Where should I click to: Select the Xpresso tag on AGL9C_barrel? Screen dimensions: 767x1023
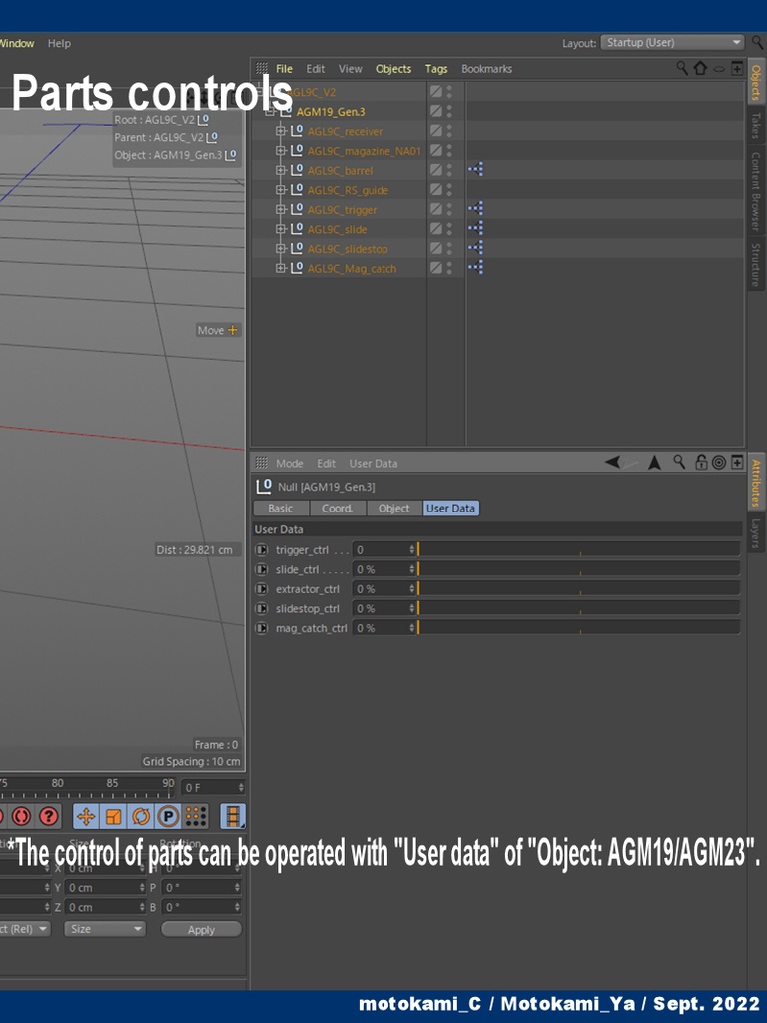click(x=476, y=170)
